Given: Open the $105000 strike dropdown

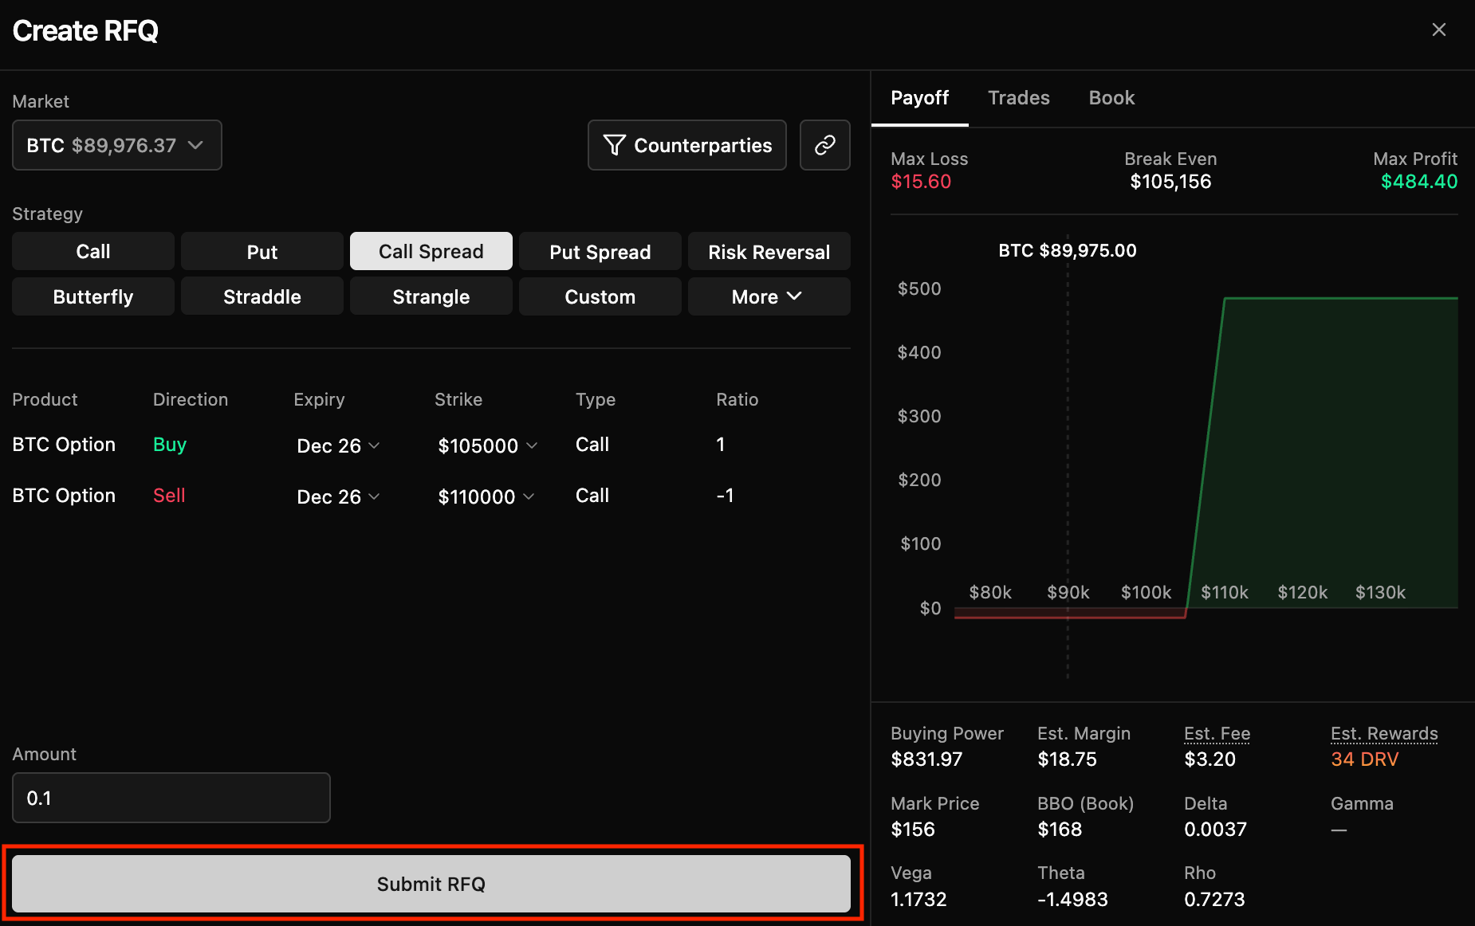Looking at the screenshot, I should coord(487,445).
